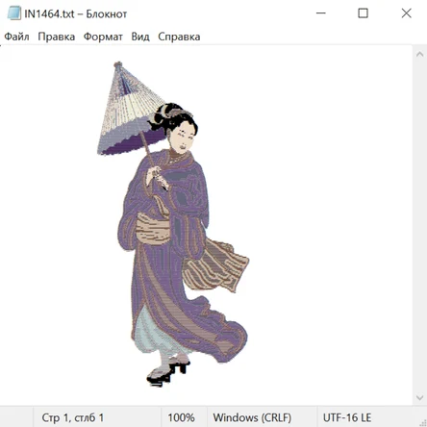The height and width of the screenshot is (427, 427).
Task: Click the vertical scrollbar track
Action: (419, 226)
